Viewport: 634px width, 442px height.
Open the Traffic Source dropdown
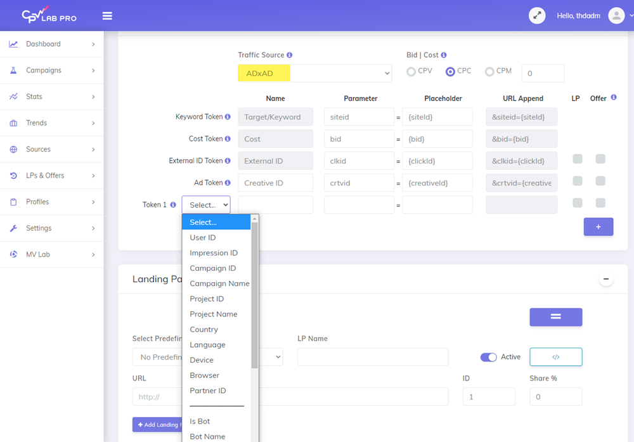click(314, 73)
